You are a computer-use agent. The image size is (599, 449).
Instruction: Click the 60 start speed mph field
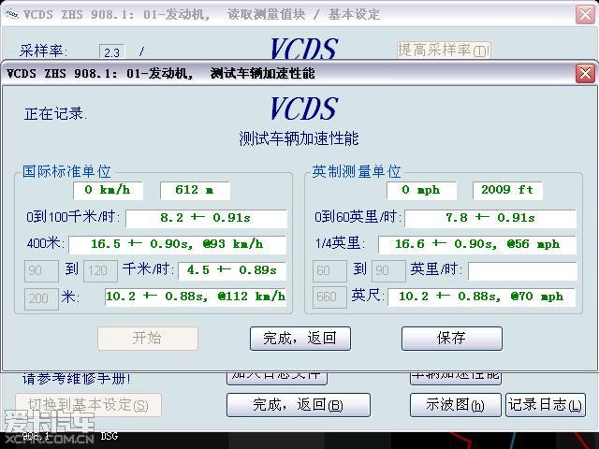329,271
